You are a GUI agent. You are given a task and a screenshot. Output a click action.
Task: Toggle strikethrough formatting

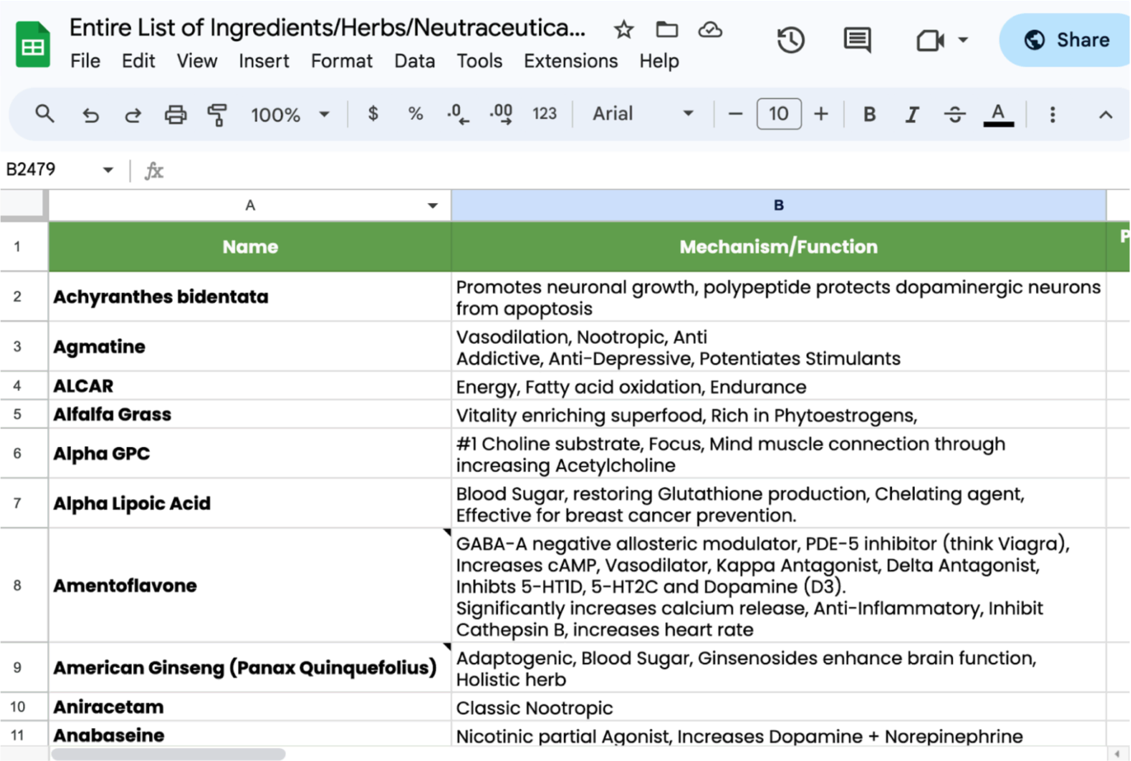(x=955, y=114)
